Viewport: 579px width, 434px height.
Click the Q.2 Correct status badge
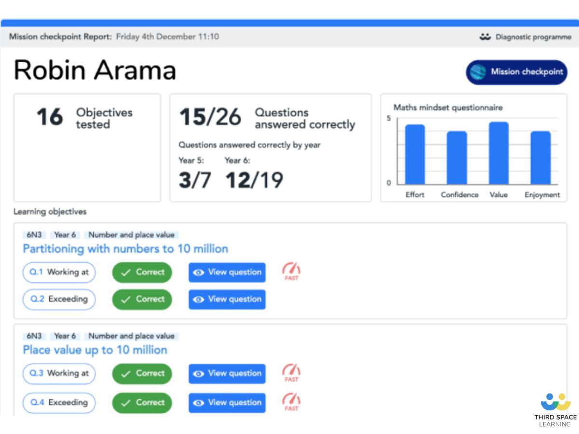tap(142, 299)
